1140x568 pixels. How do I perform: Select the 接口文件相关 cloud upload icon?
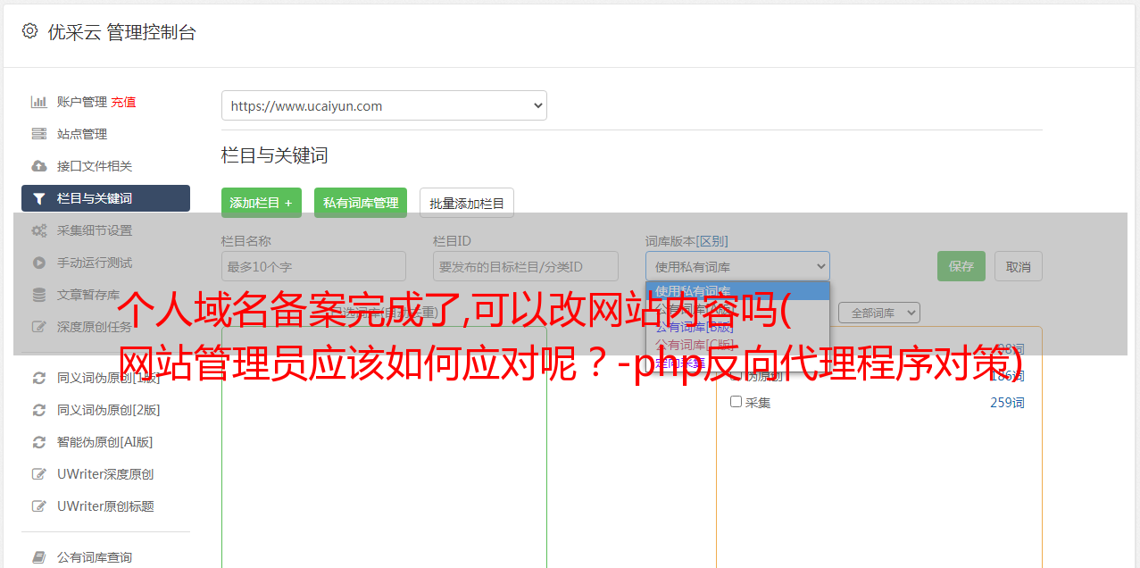39,166
